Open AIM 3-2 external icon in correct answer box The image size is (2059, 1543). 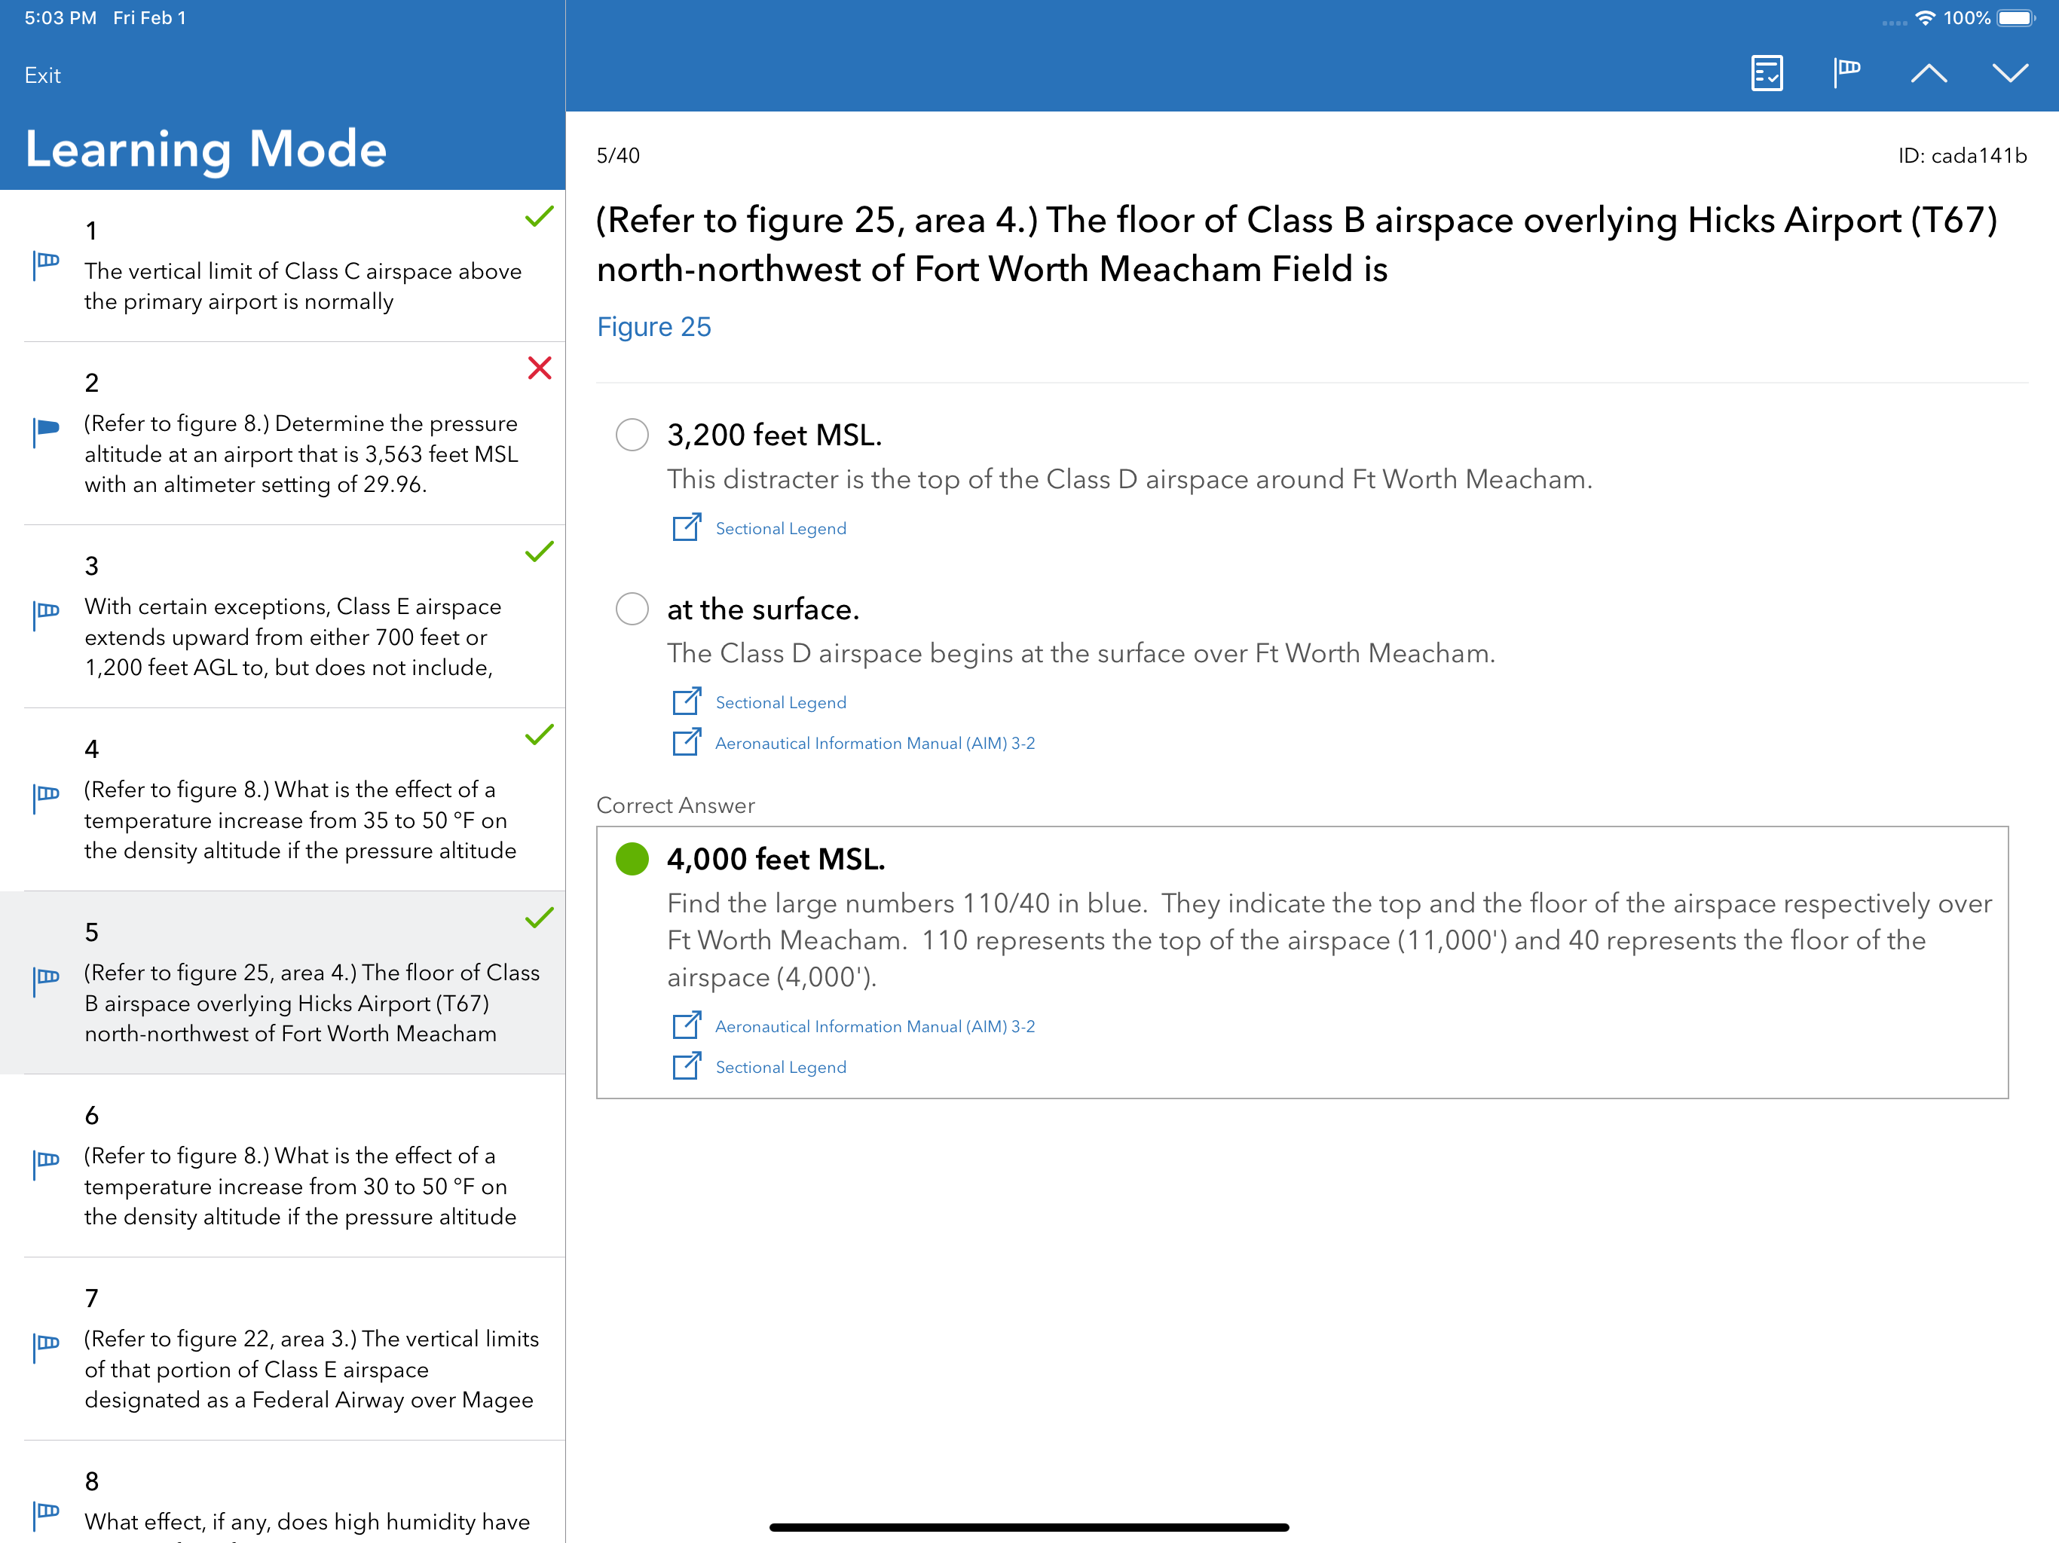coord(687,1025)
